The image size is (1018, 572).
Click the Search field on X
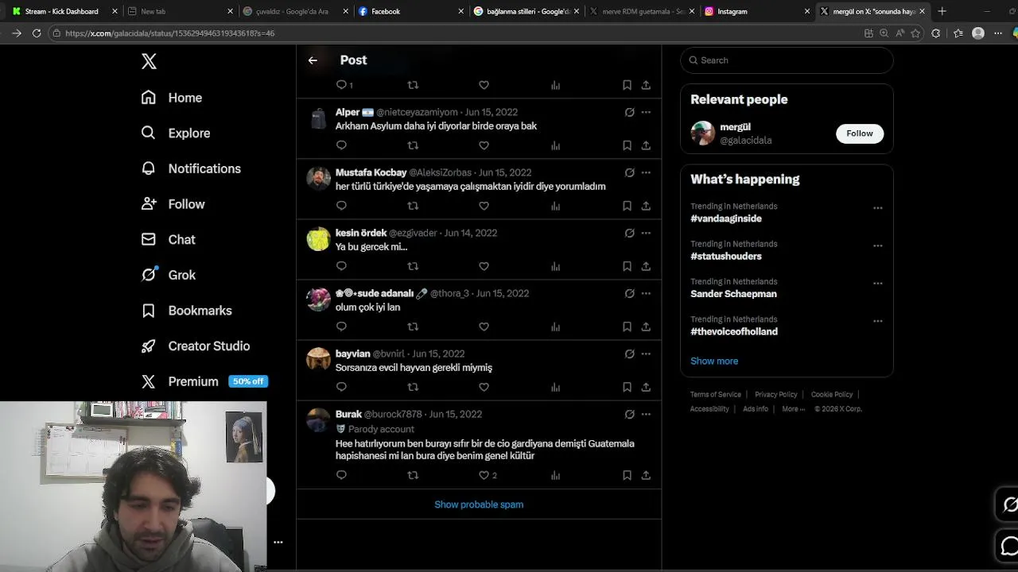787,60
